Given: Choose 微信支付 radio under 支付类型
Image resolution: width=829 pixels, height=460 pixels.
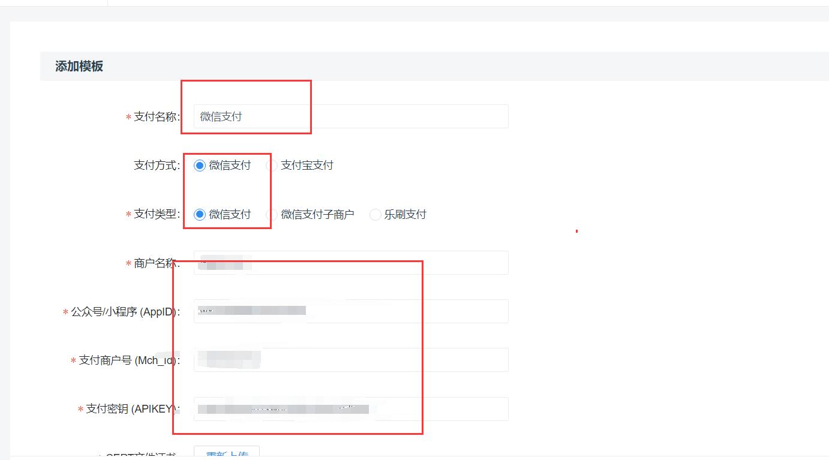Looking at the screenshot, I should coord(200,215).
